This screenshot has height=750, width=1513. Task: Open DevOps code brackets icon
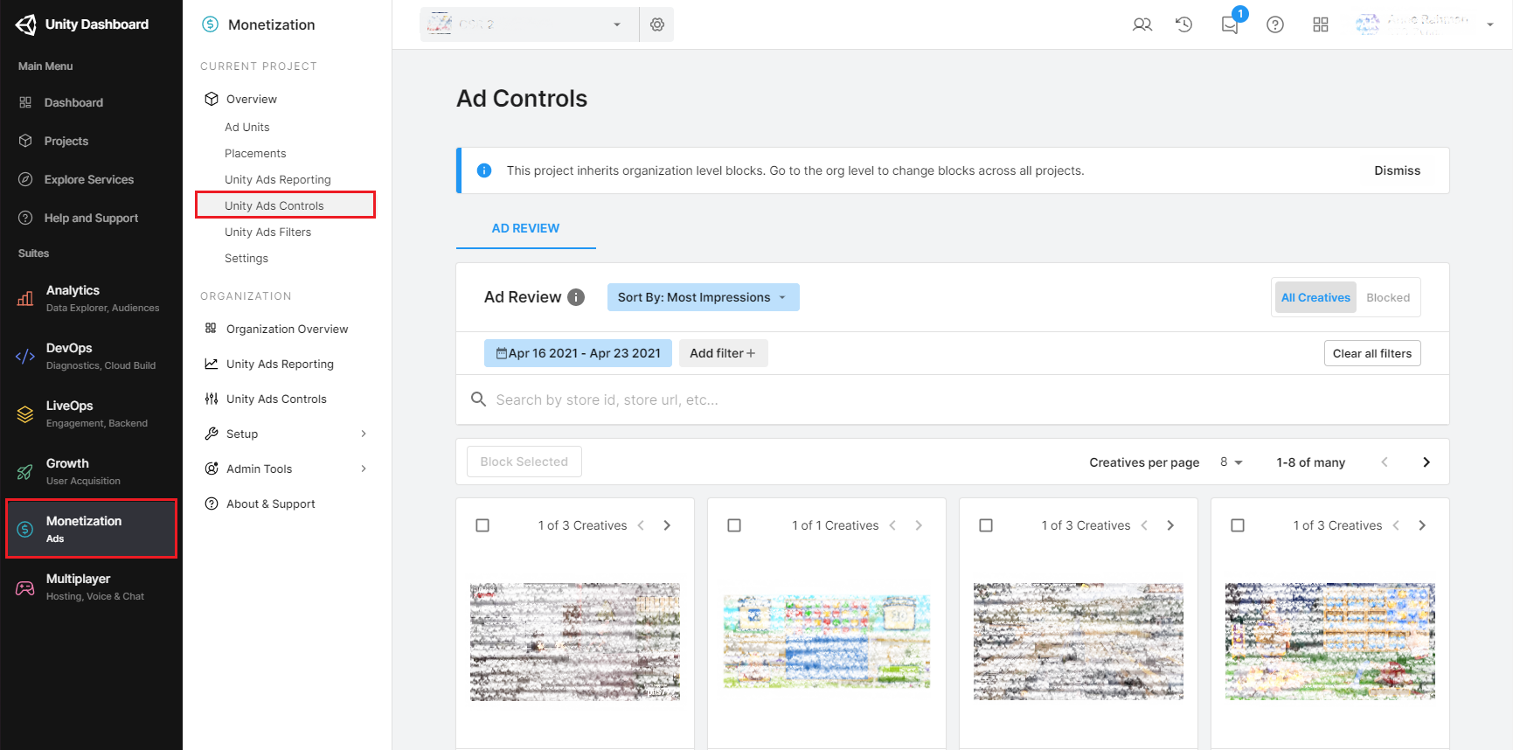click(25, 357)
